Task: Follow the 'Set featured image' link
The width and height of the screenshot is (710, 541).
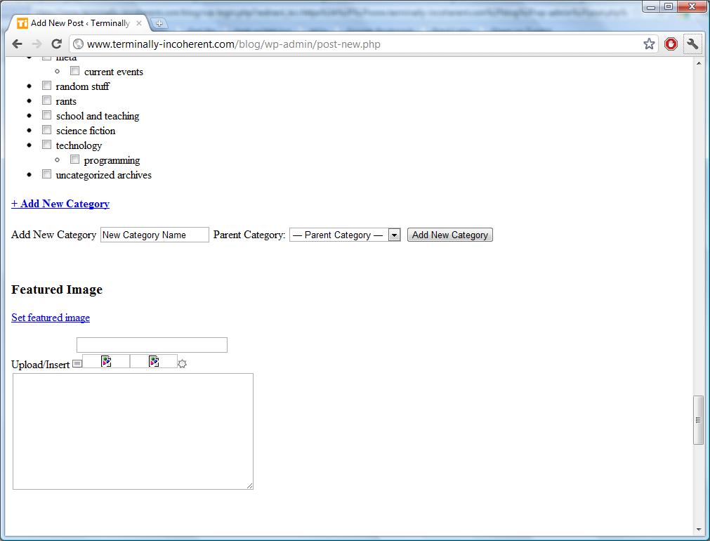Action: [51, 318]
